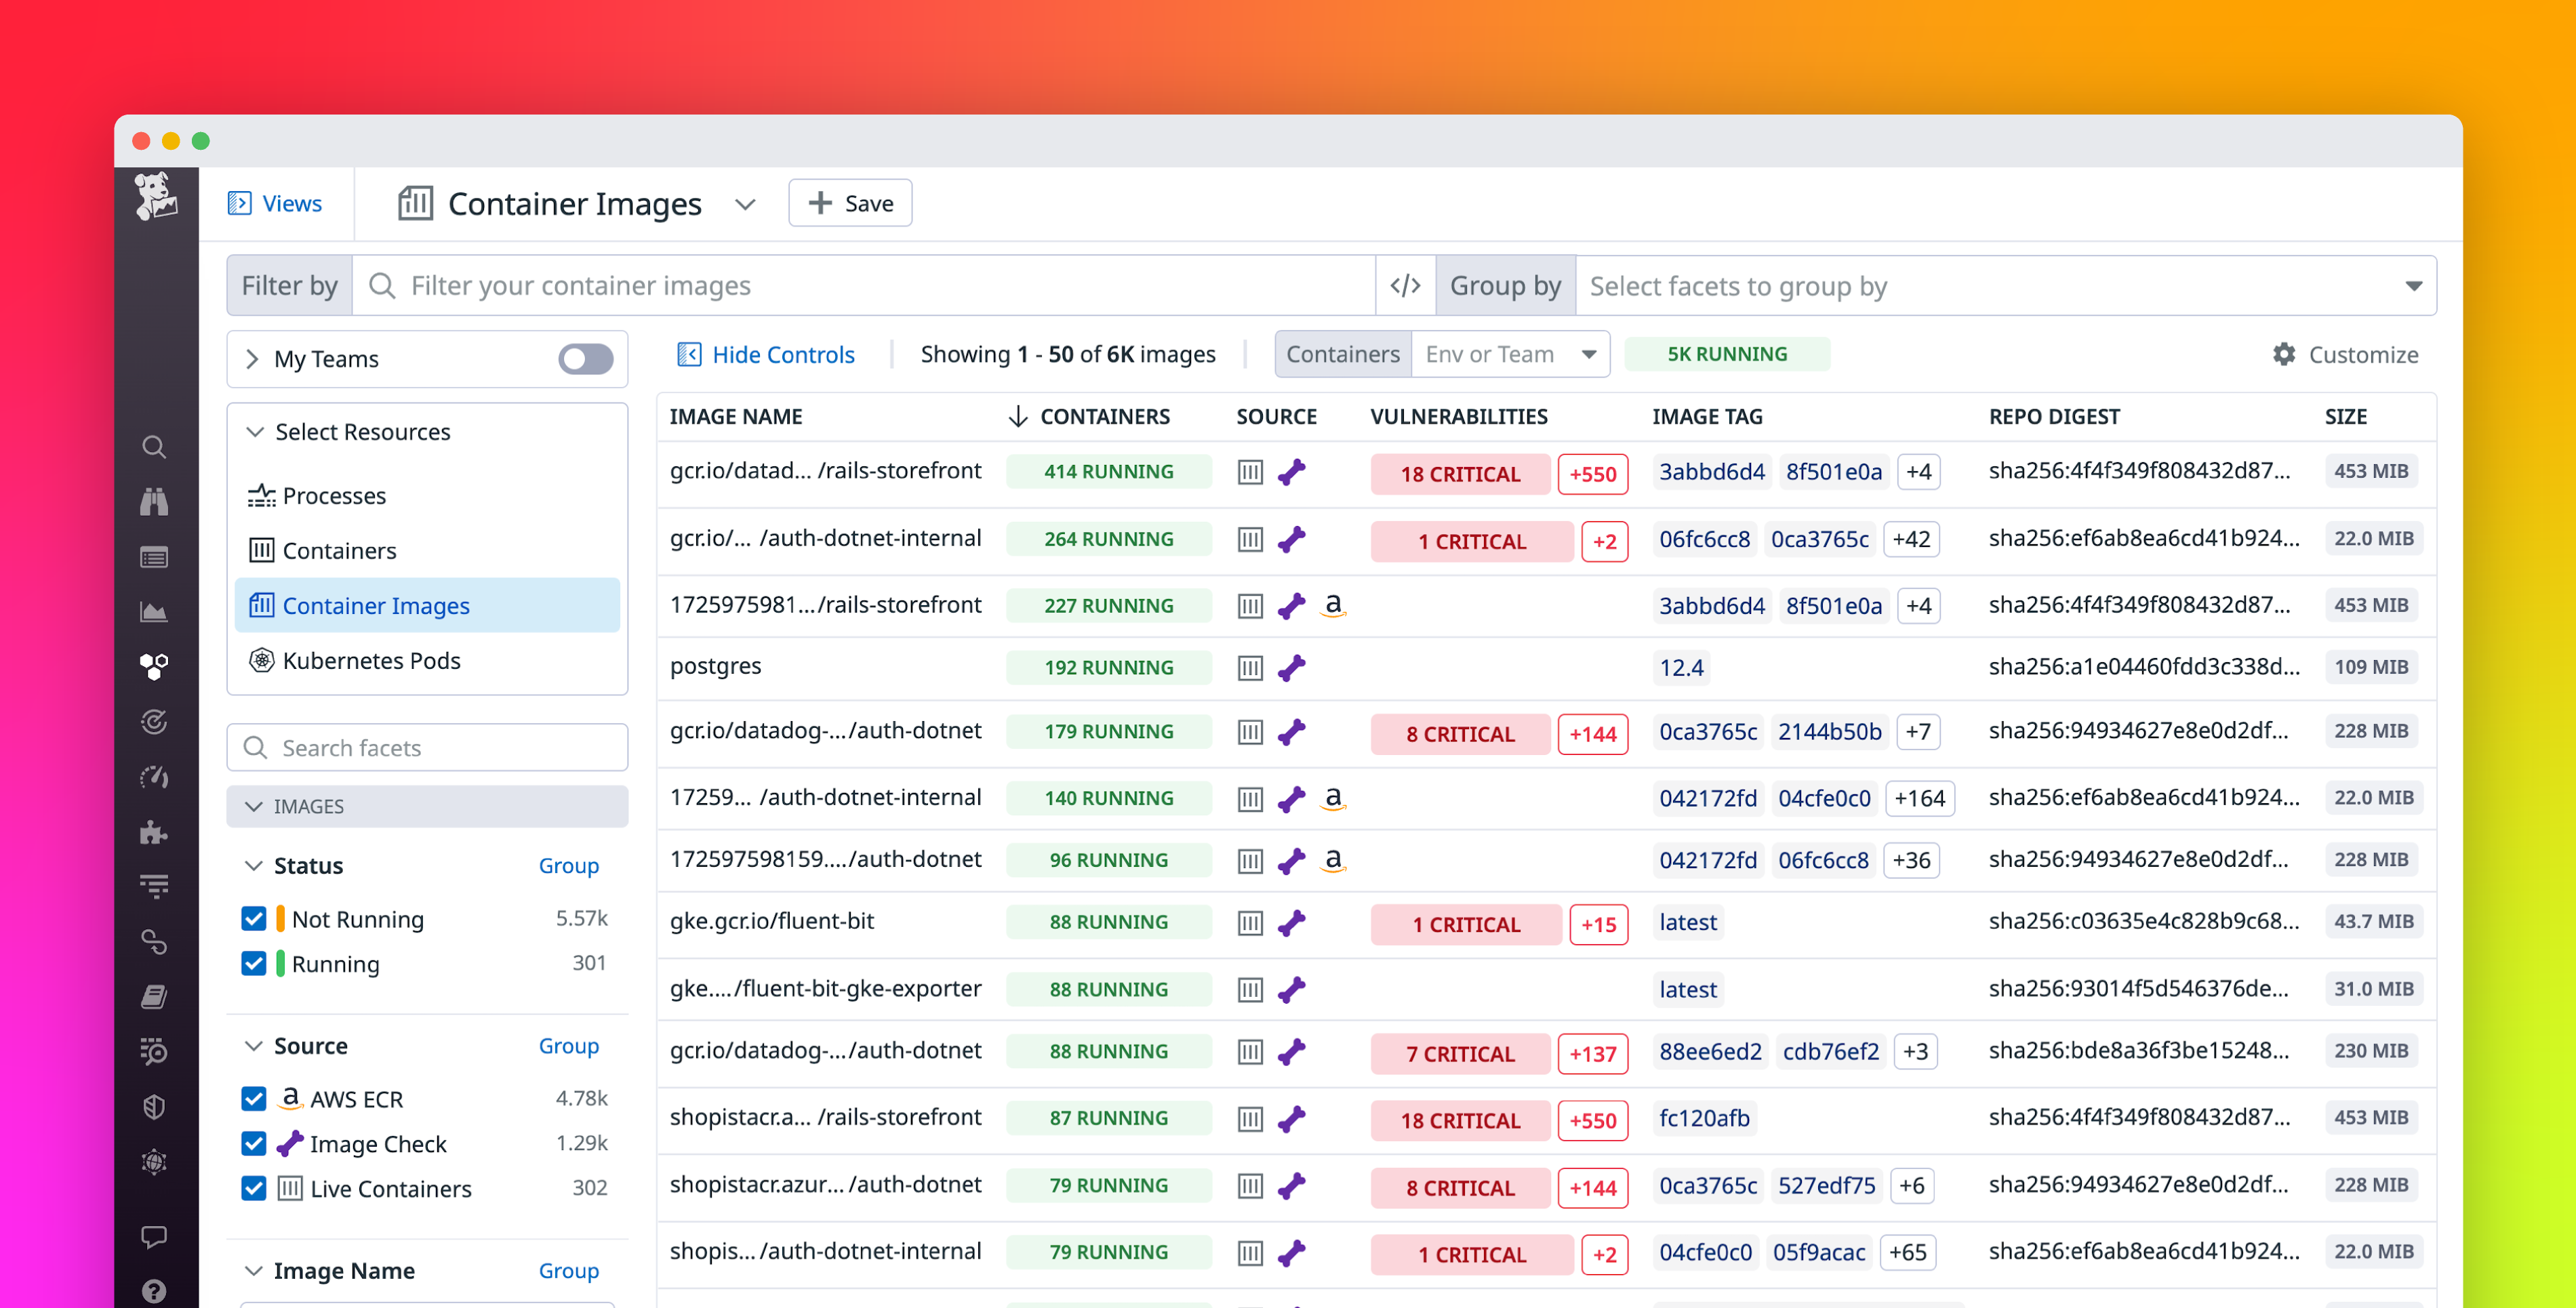
Task: Select the notebook icon in the sidebar
Action: pos(155,996)
